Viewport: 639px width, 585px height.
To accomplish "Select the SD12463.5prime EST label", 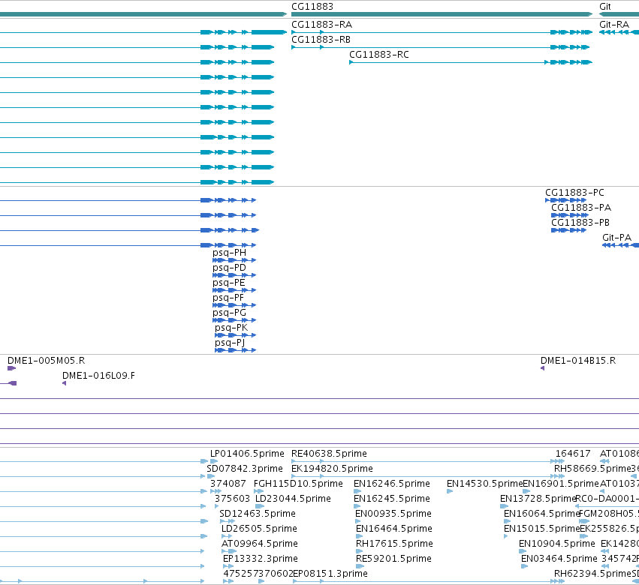I will point(258,514).
